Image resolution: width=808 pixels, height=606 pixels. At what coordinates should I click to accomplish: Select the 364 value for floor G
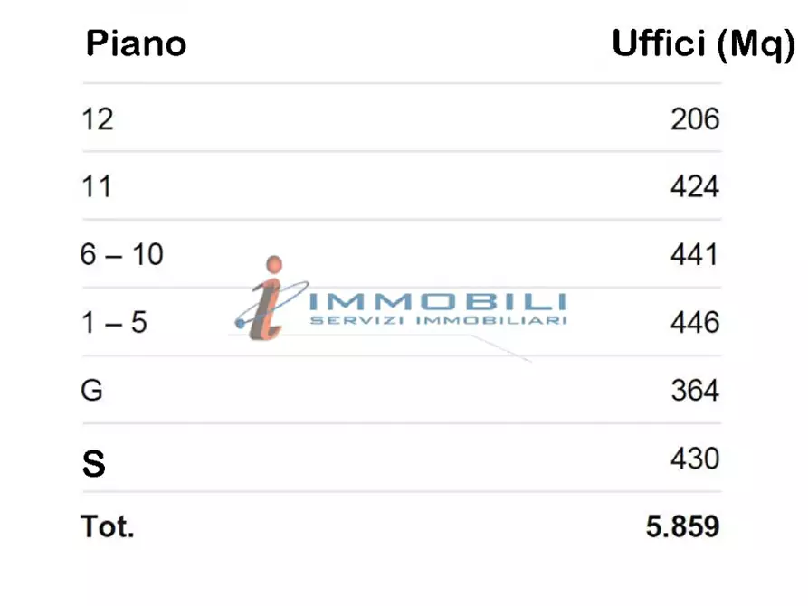coord(695,391)
